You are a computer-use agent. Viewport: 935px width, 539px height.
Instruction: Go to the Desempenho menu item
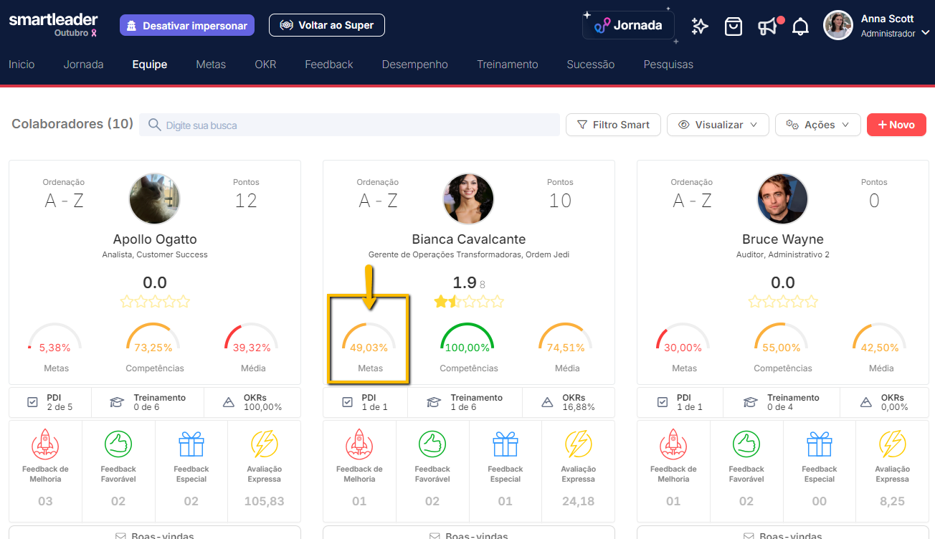(415, 65)
